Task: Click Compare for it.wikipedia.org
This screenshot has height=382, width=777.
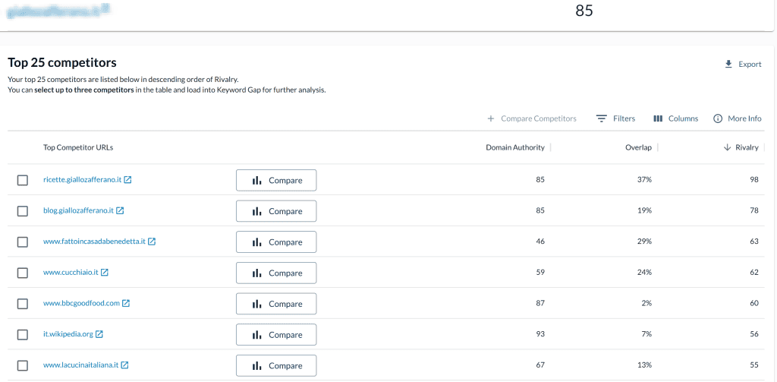Action: (276, 334)
